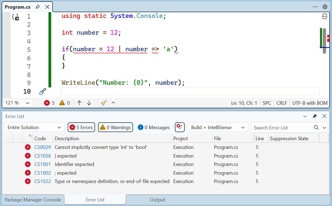The image size is (332, 206).
Task: Click the warning triangle count in the editor status bar
Action: [x=64, y=103]
